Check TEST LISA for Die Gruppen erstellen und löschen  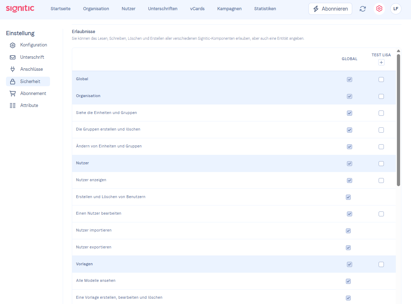pyautogui.click(x=381, y=130)
